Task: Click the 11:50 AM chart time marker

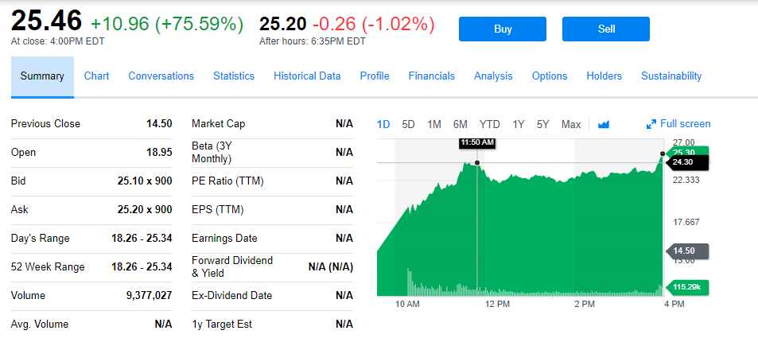Action: tap(477, 142)
